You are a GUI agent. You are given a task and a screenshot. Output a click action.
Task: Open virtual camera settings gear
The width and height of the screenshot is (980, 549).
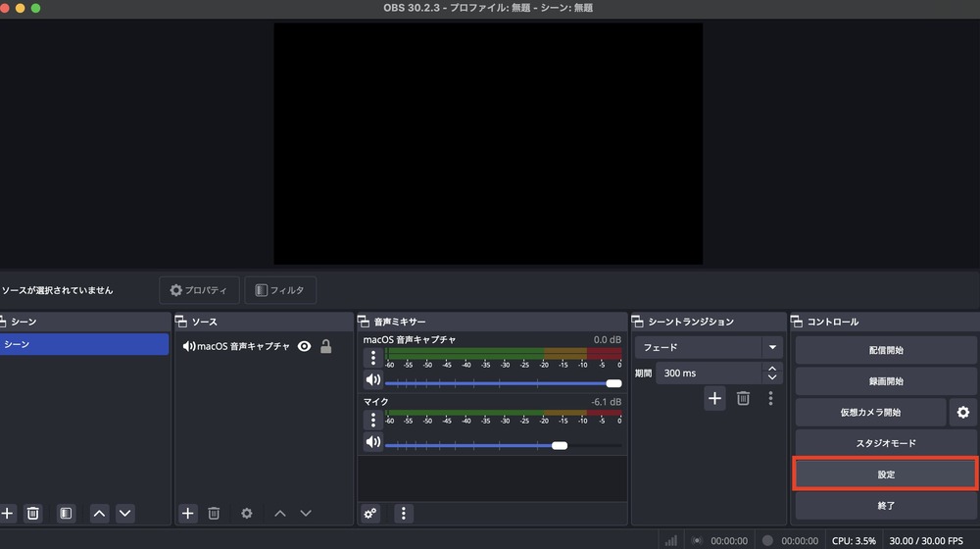963,412
